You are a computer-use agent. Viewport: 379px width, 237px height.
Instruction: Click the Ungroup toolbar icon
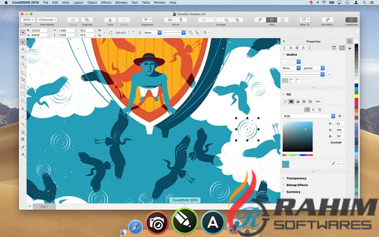87,20
